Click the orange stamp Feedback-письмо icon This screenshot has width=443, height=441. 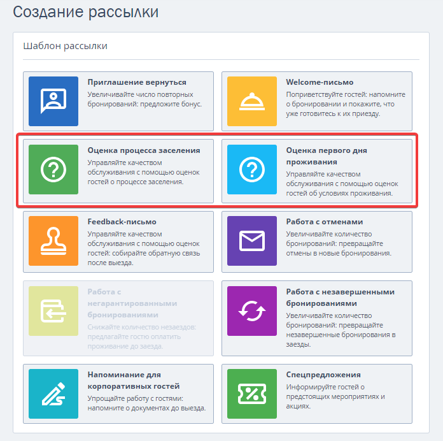[53, 241]
